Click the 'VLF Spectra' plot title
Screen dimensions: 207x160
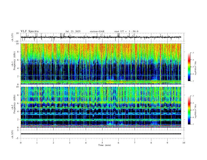(30, 31)
